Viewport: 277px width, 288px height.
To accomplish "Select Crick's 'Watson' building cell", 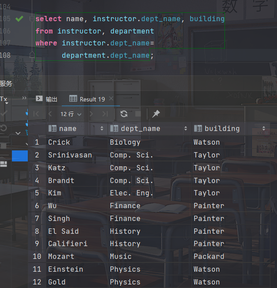I will [231, 142].
